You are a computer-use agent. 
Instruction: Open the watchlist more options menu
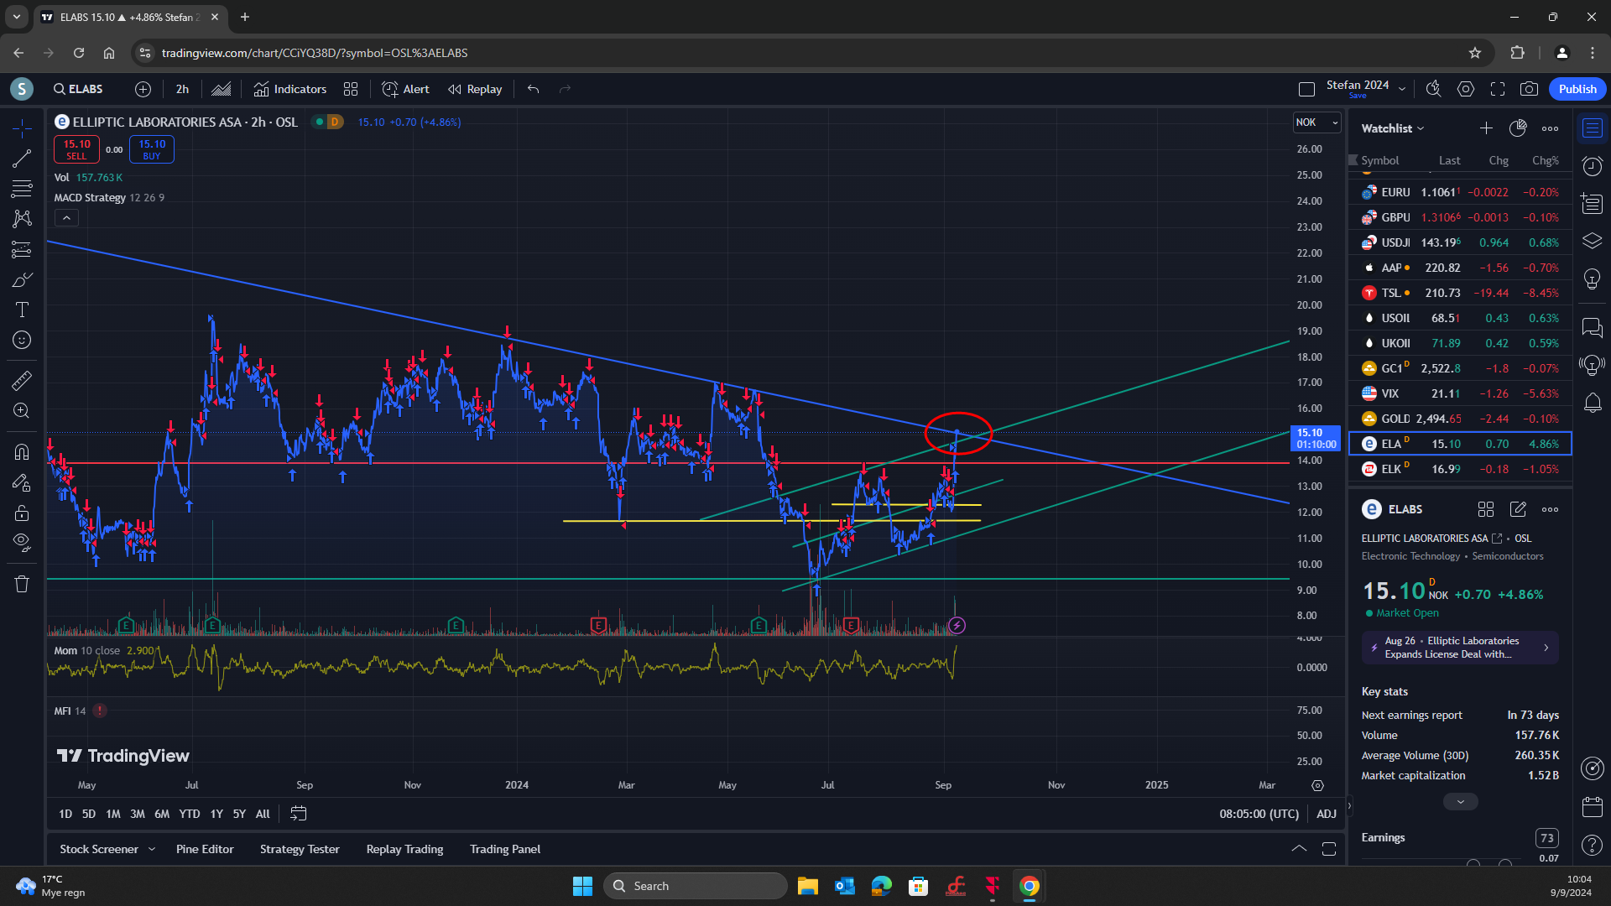1550,128
